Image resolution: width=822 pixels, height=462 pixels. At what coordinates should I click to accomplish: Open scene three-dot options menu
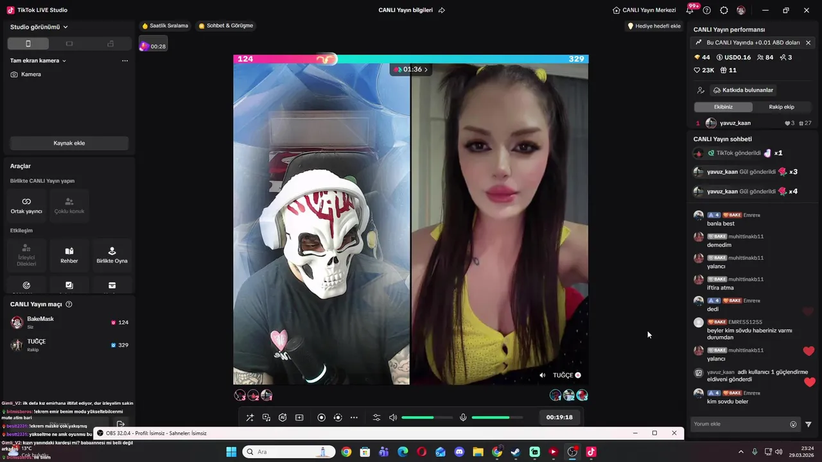(125, 60)
